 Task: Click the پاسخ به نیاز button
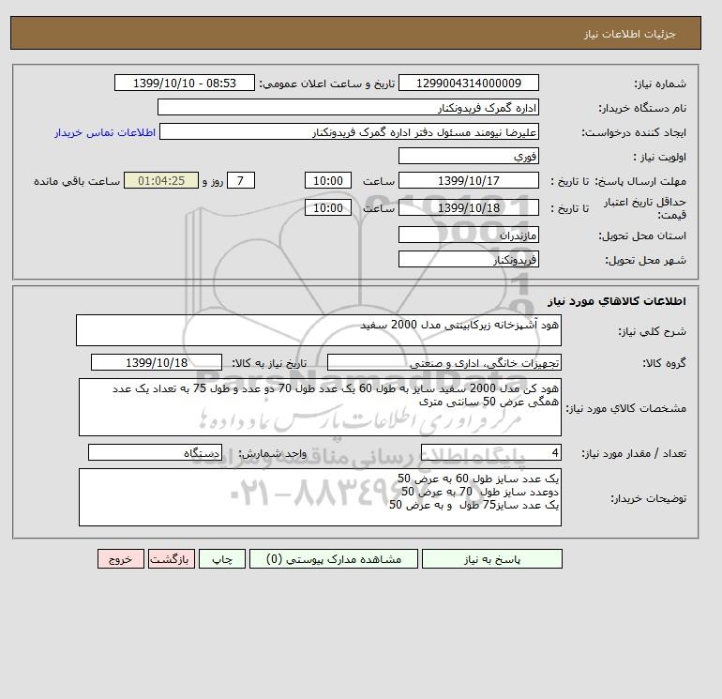[491, 558]
